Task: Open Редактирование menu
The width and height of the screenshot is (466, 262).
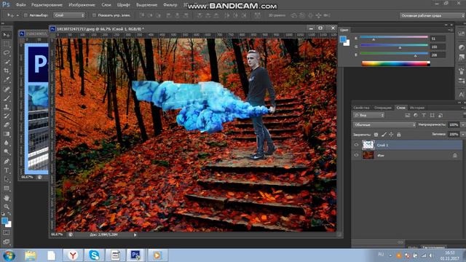Action: [x=47, y=5]
